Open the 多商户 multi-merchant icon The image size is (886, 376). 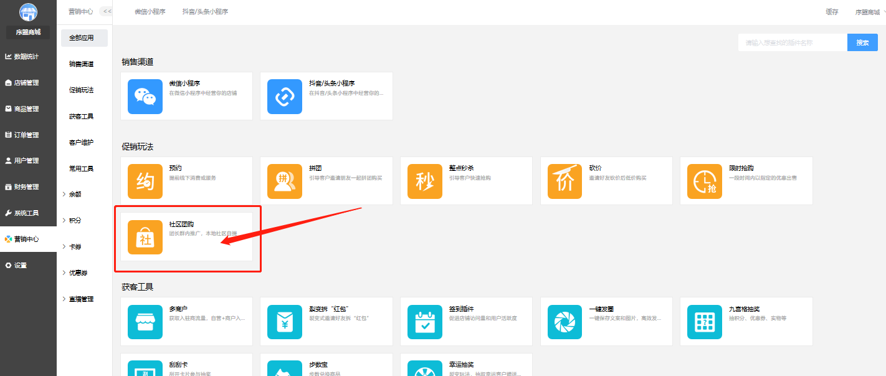coord(145,322)
